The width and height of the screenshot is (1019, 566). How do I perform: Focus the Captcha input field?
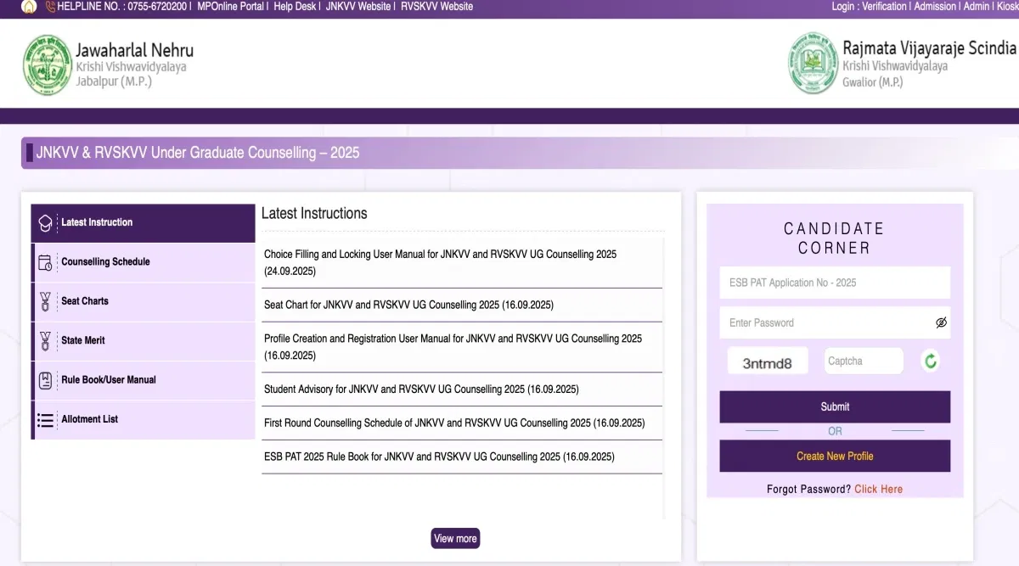(864, 361)
